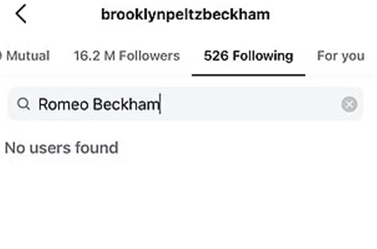The height and width of the screenshot is (249, 377).
Task: Select the 526 Following tab
Action: (248, 56)
